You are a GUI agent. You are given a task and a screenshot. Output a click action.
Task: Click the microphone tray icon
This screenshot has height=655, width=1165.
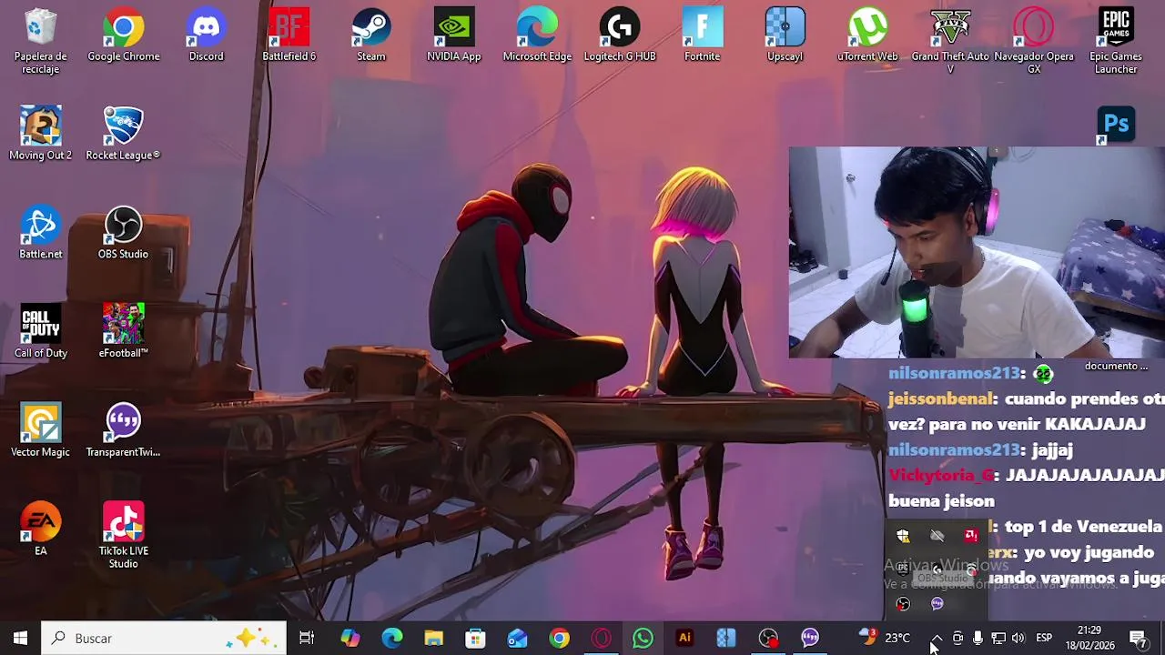click(x=978, y=639)
